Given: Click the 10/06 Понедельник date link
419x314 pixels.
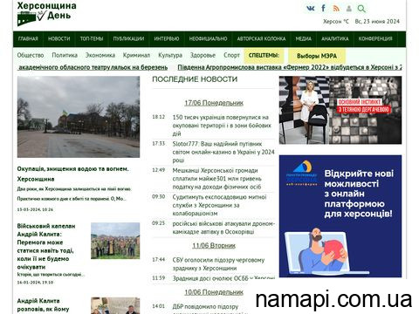Looking at the screenshot, I should coord(214,292).
